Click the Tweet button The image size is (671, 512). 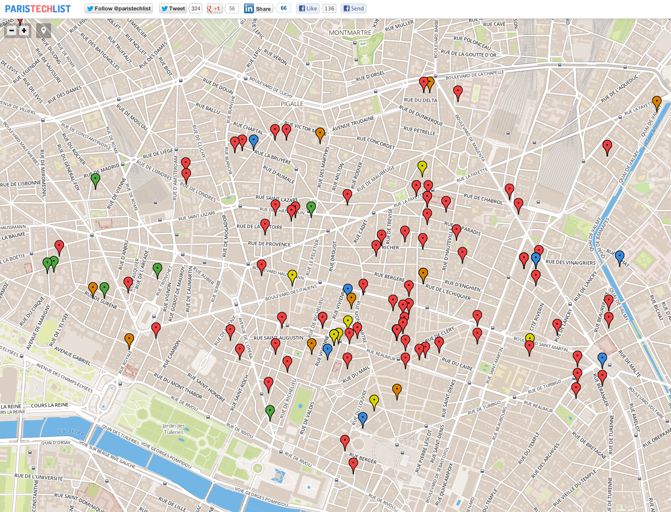click(173, 8)
